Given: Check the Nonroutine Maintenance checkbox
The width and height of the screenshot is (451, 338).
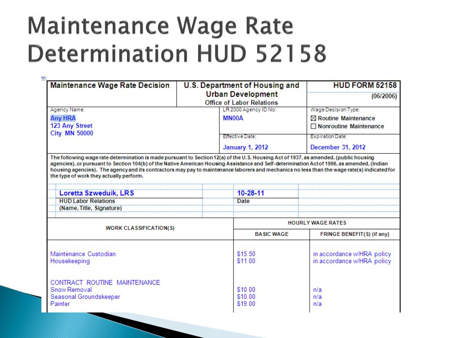Looking at the screenshot, I should (314, 126).
